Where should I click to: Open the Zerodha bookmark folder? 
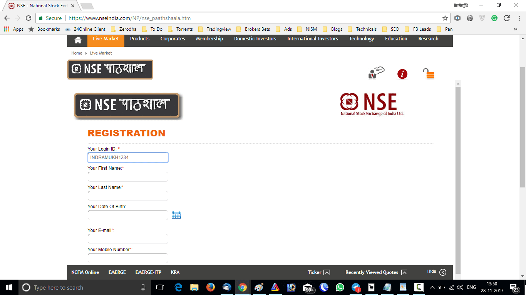coord(124,29)
